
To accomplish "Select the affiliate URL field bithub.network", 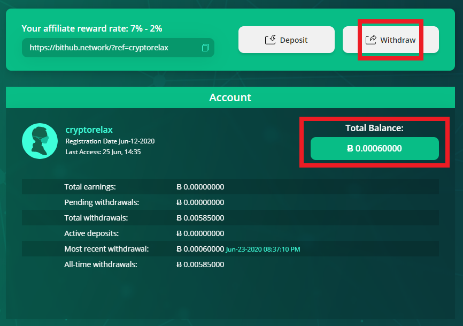I will click(x=118, y=48).
